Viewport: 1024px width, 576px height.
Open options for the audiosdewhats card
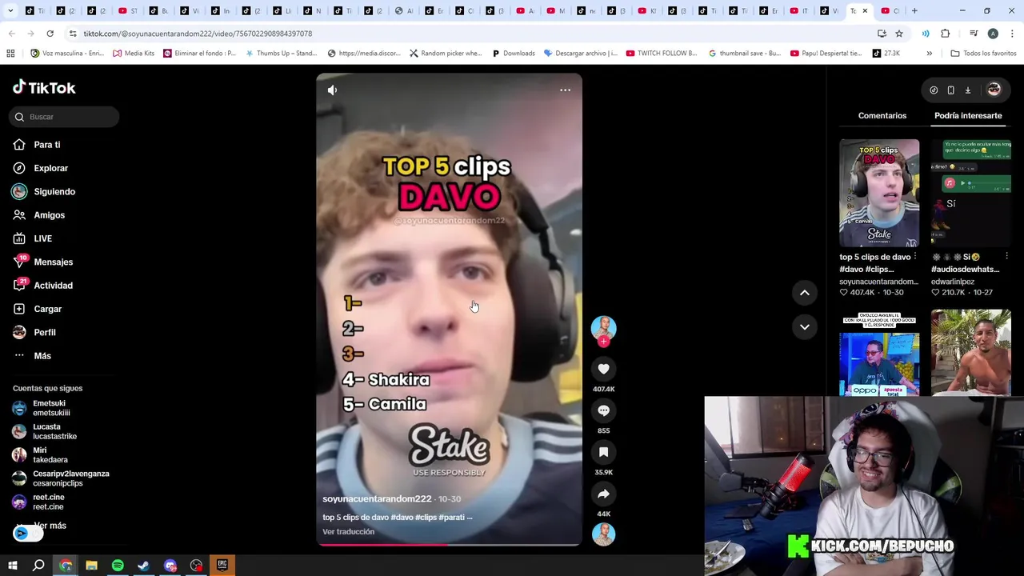coord(1006,257)
